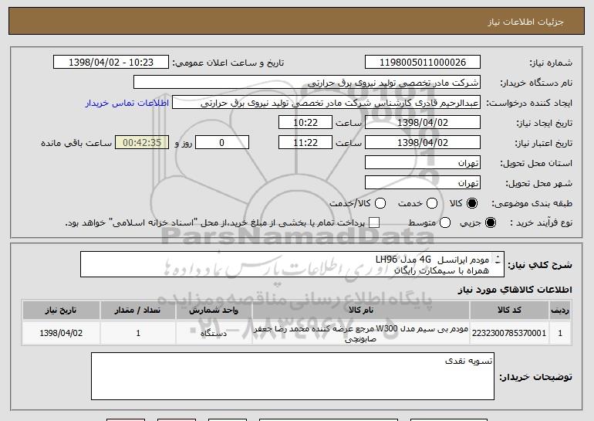Screen dimensions: 594x421
Task: Click the اطلاعات کالاهای مورد نیاز section heading
Action: click(x=515, y=290)
